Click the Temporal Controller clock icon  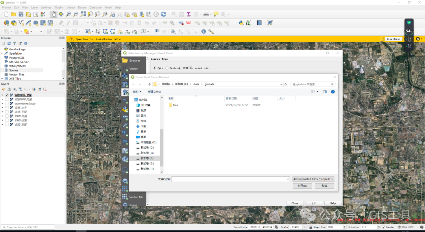click(x=156, y=14)
